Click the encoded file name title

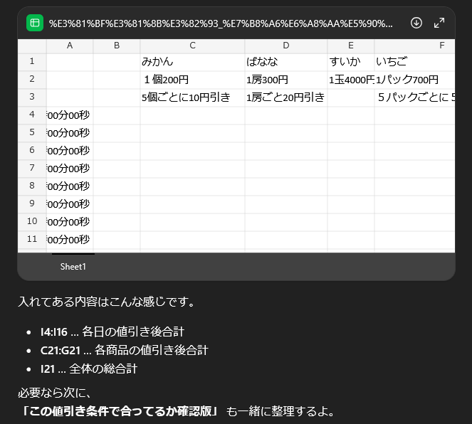(x=221, y=23)
